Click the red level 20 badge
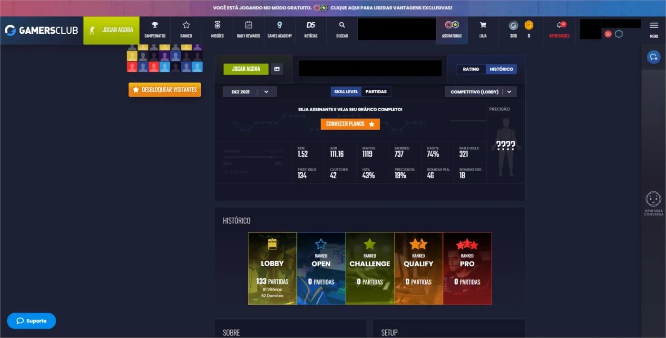The image size is (666, 338). pos(608,34)
